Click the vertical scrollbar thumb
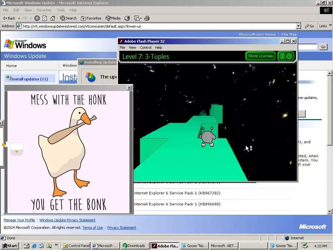The height and width of the screenshot is (250, 333). [x=330, y=111]
